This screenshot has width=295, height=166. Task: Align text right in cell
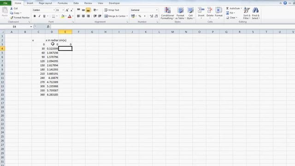pyautogui.click(x=88, y=16)
